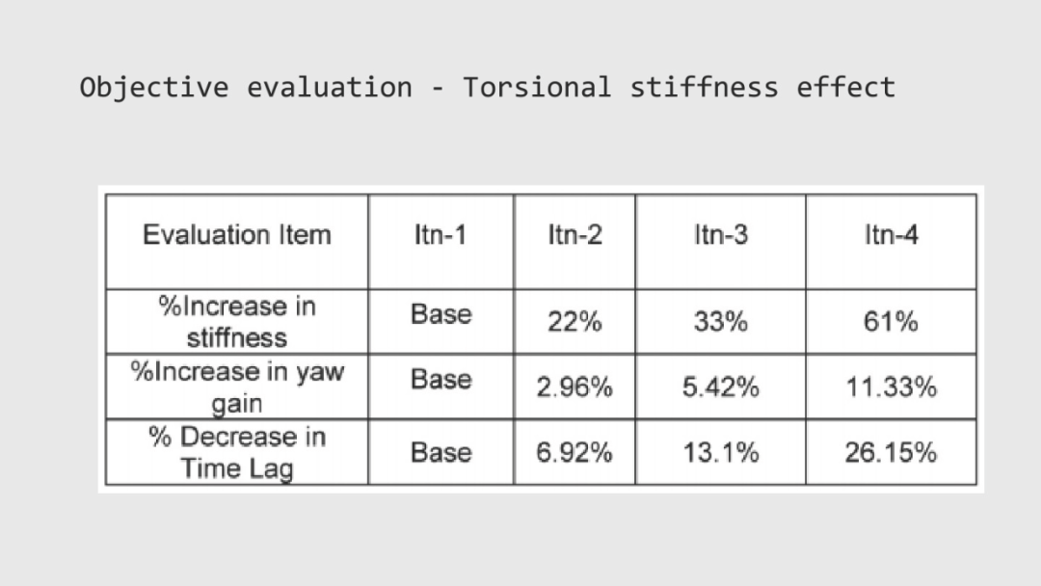Select the 11.33% yaw gain cell
The height and width of the screenshot is (586, 1041).
point(891,386)
